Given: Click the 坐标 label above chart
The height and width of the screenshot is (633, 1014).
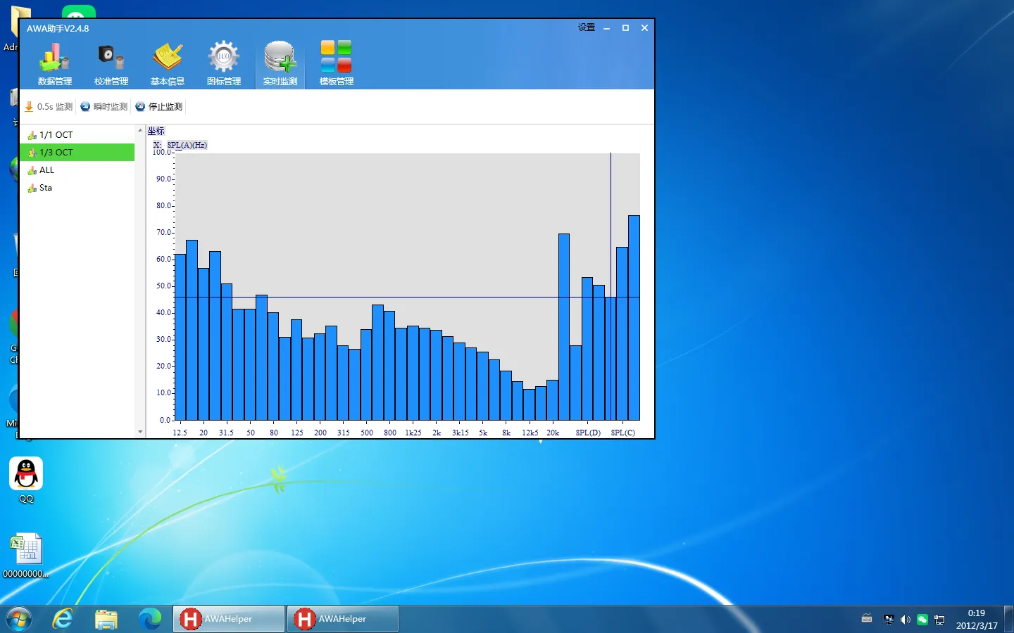Looking at the screenshot, I should point(156,131).
